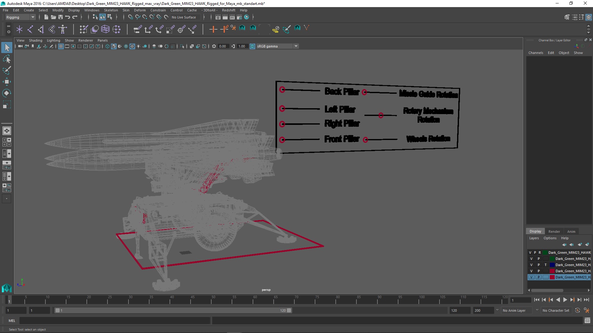Move selected layer up in list
The height and width of the screenshot is (333, 593).
pos(564,245)
